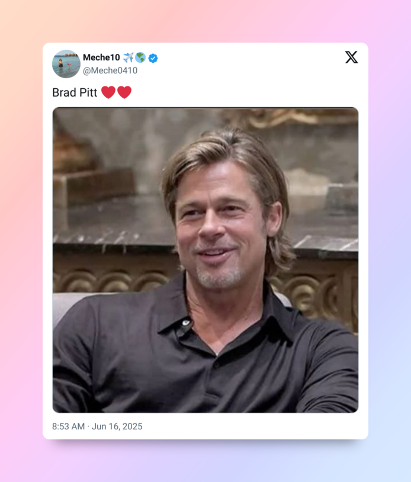Click the X logo on the card
Screen dimensions: 411x482
351,57
